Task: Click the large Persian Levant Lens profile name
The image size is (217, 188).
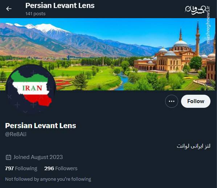Action: 41,126
